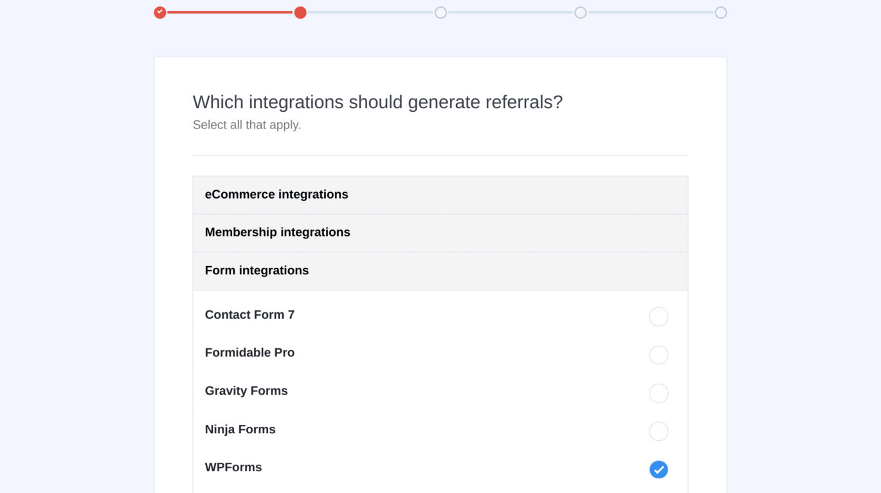Click the third step circle indicator
This screenshot has width=881, height=493.
pyautogui.click(x=440, y=12)
